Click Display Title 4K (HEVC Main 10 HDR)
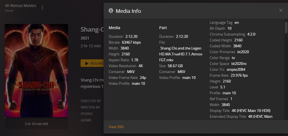The height and width of the screenshot is (136, 288). click(x=251, y=111)
